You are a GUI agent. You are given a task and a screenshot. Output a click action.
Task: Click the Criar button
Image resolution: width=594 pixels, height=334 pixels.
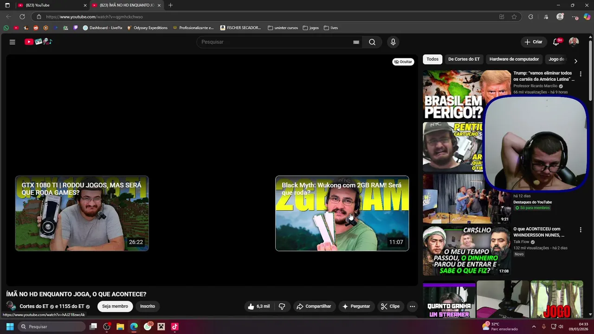tap(533, 42)
